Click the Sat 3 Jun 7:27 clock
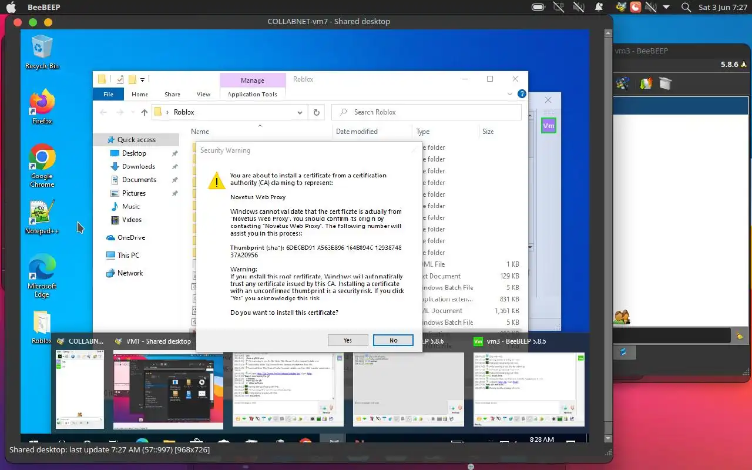Image resolution: width=752 pixels, height=470 pixels. [x=723, y=8]
